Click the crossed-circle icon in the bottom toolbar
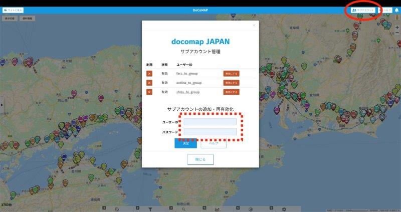401x212 pixels. (117, 209)
